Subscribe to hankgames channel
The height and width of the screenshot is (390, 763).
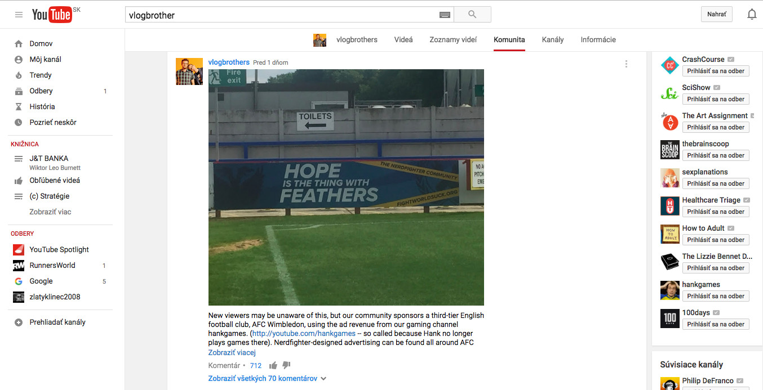click(x=716, y=296)
